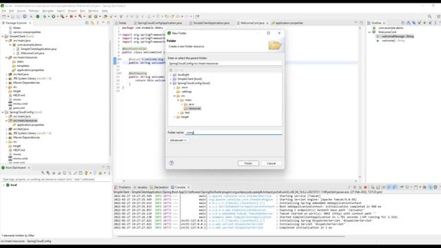Screen dimensions: 441x248
Task: Open the Source menu
Action: [x=21, y=11]
